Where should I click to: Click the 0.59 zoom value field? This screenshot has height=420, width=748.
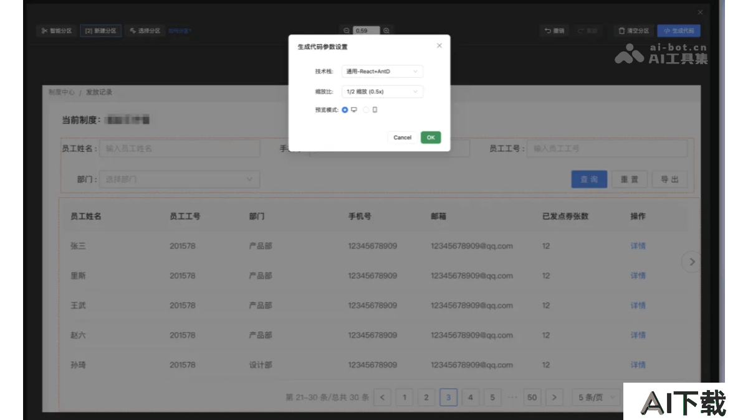(x=367, y=30)
